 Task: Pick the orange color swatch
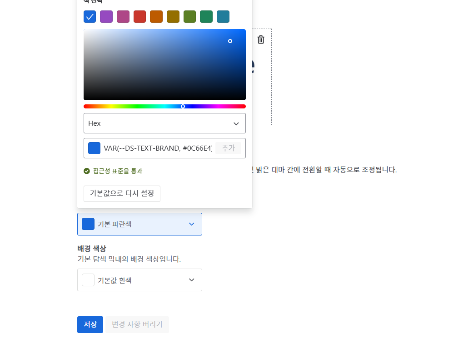156,17
